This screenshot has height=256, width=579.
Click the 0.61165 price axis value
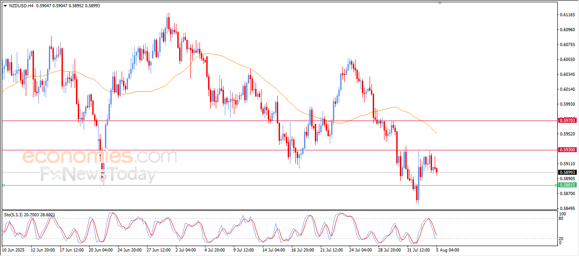click(567, 15)
